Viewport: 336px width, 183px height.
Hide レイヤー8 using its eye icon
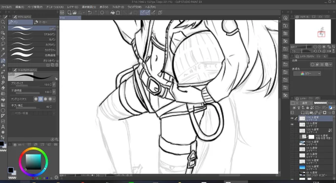tap(293, 118)
